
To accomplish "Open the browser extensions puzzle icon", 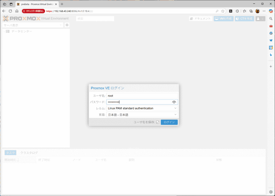I will [237, 11].
